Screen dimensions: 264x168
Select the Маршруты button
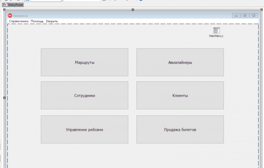(85, 62)
